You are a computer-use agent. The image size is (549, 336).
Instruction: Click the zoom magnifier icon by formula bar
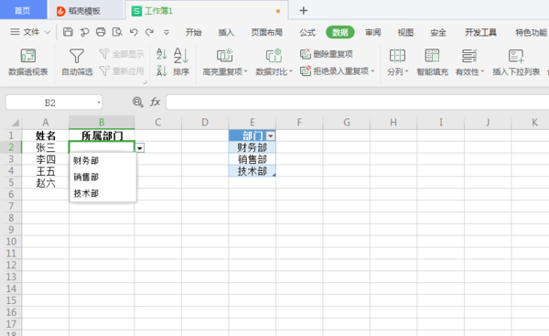pyautogui.click(x=137, y=102)
